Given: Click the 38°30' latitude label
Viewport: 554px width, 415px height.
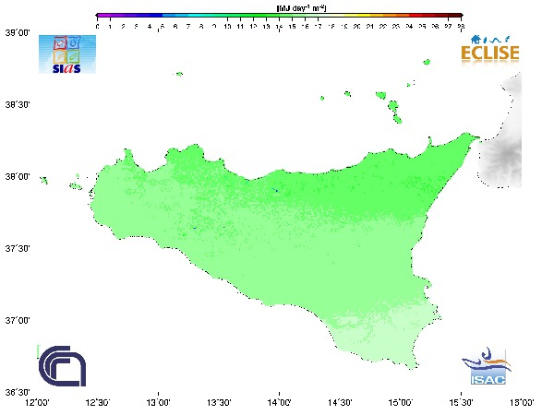Looking at the screenshot, I should 18,105.
